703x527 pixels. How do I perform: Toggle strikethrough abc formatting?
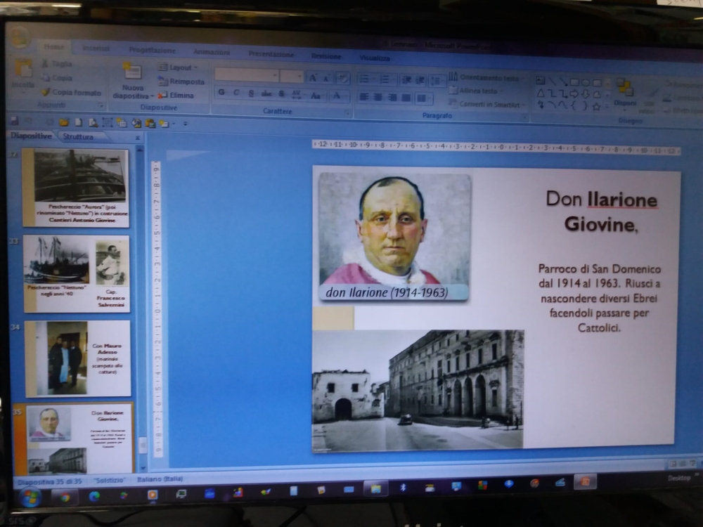tap(266, 93)
